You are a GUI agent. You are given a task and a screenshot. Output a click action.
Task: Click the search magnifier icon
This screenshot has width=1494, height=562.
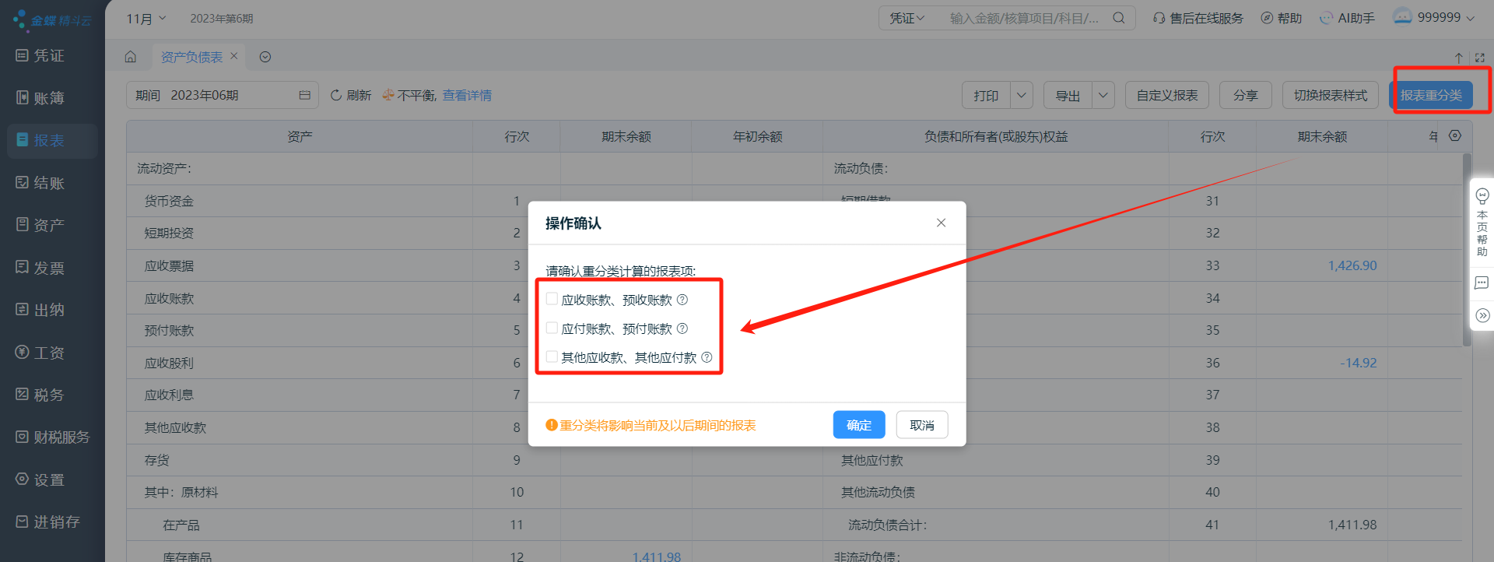(x=1118, y=18)
